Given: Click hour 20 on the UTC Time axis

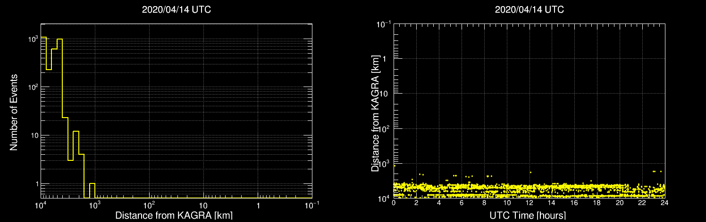Looking at the screenshot, I should click(x=620, y=203).
